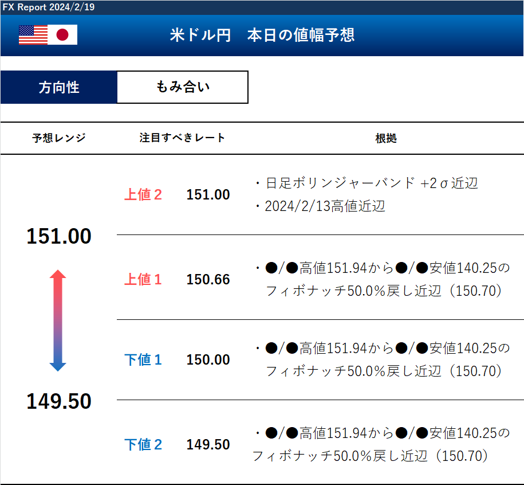Click the 予想レンジ column header
The height and width of the screenshot is (485, 524).
click(x=58, y=138)
